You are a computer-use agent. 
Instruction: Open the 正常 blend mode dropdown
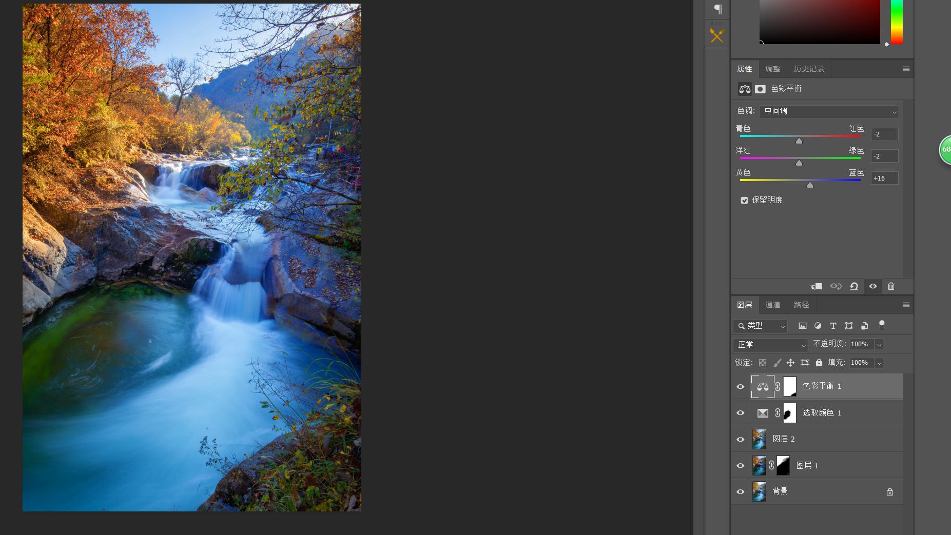point(770,345)
